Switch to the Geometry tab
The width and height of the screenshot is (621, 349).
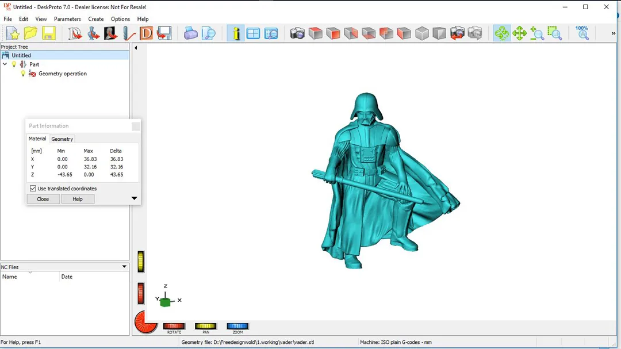(62, 139)
